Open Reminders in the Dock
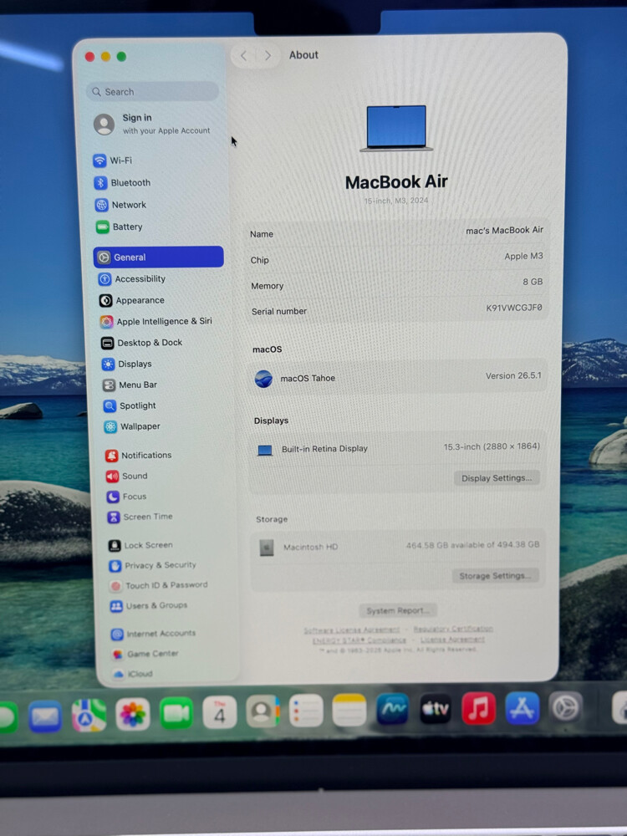Image resolution: width=627 pixels, height=836 pixels. (306, 710)
